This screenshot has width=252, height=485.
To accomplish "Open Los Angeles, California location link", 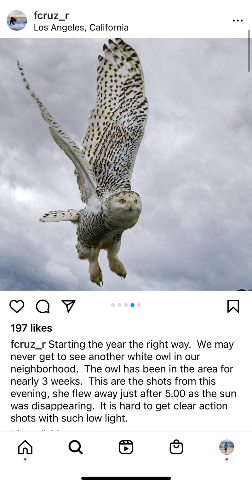I will pos(81,27).
